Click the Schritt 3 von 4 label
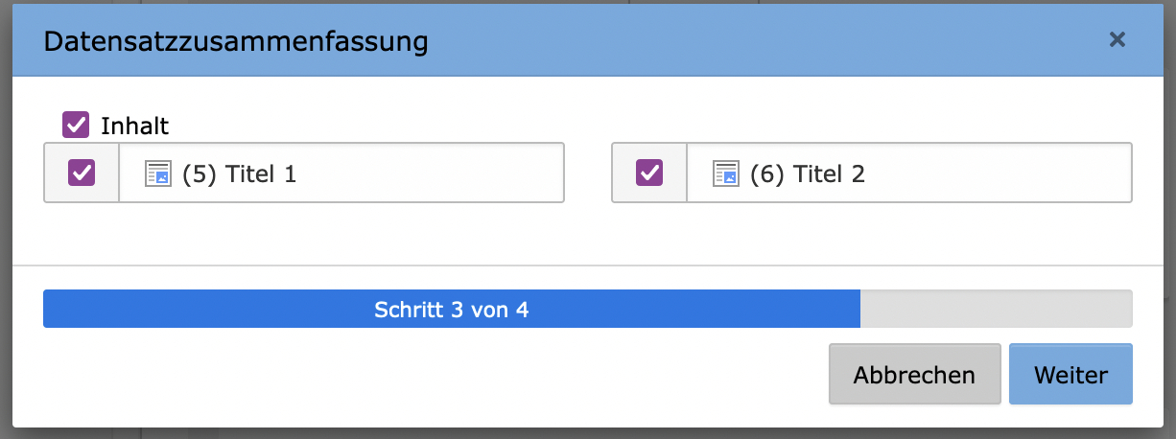 click(452, 310)
